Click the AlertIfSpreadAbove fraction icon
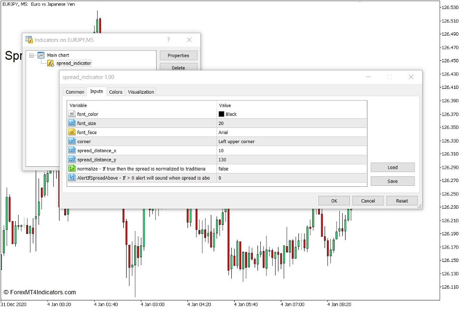 click(x=72, y=177)
